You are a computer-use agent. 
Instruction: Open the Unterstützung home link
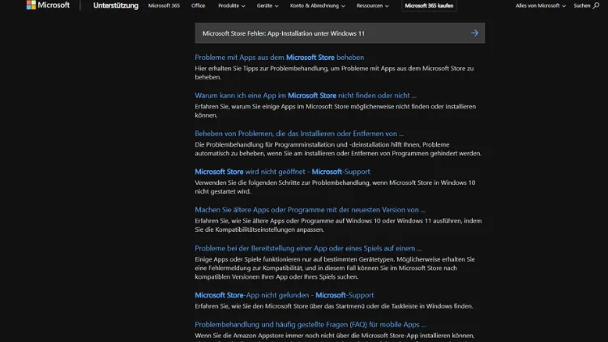click(116, 6)
